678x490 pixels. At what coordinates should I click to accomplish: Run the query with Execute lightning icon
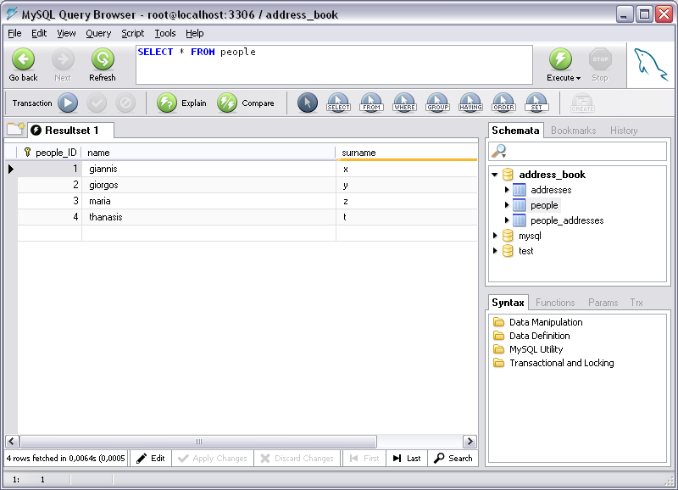click(560, 59)
